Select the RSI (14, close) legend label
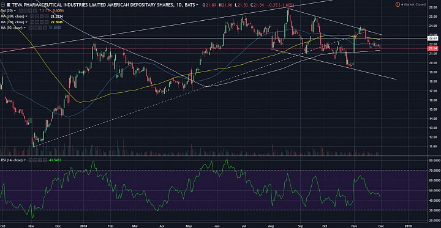 pyautogui.click(x=12, y=160)
